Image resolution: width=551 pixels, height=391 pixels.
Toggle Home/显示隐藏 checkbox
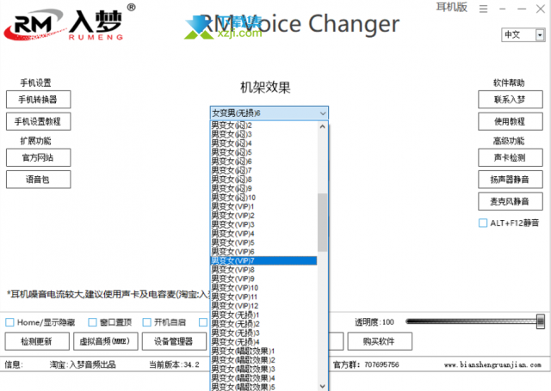click(9, 322)
